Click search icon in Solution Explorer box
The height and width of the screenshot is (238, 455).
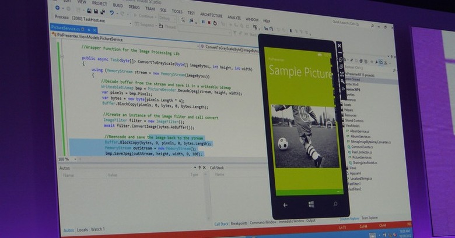click(x=394, y=70)
